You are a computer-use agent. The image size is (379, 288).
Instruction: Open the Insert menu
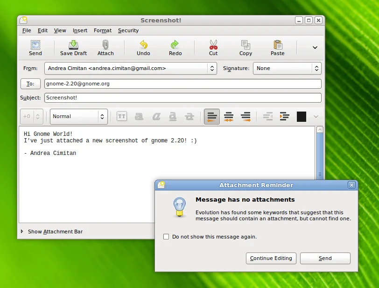[80, 30]
